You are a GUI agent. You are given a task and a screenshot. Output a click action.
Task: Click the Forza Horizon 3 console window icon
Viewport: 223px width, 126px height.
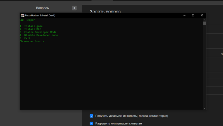click(23, 15)
